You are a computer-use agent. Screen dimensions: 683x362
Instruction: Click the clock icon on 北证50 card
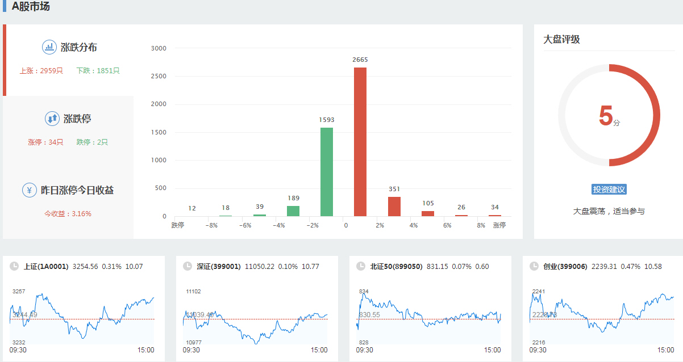(360, 266)
